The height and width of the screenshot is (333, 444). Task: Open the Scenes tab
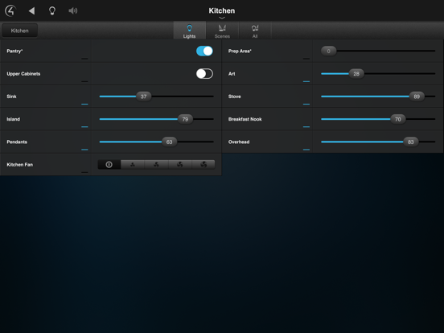[x=222, y=31]
